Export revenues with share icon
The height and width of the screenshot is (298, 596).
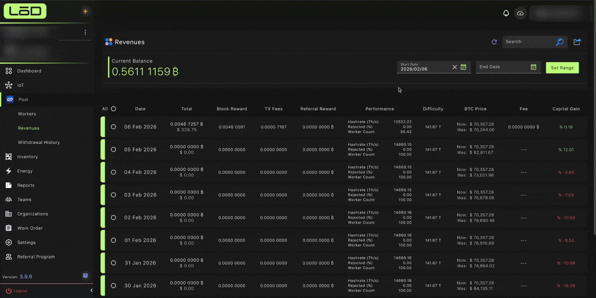577,42
